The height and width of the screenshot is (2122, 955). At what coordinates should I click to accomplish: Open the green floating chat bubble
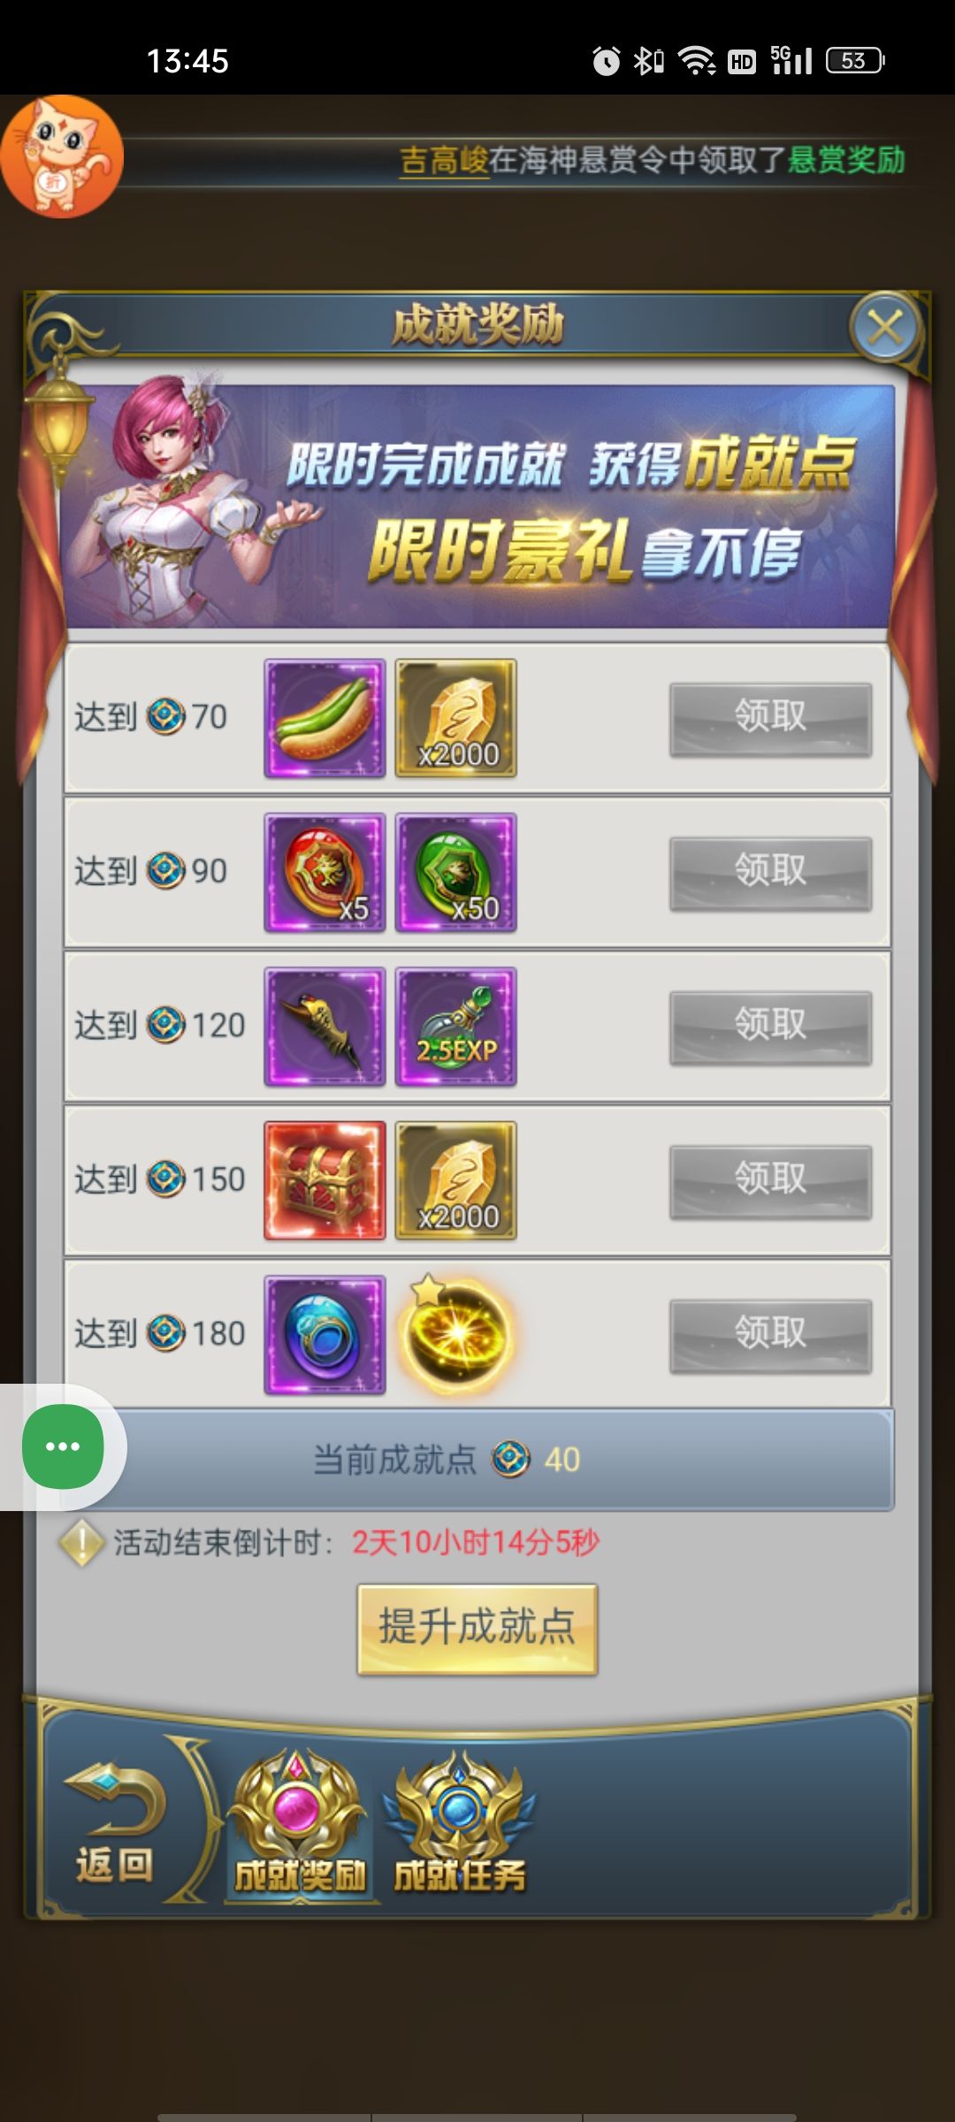[63, 1446]
